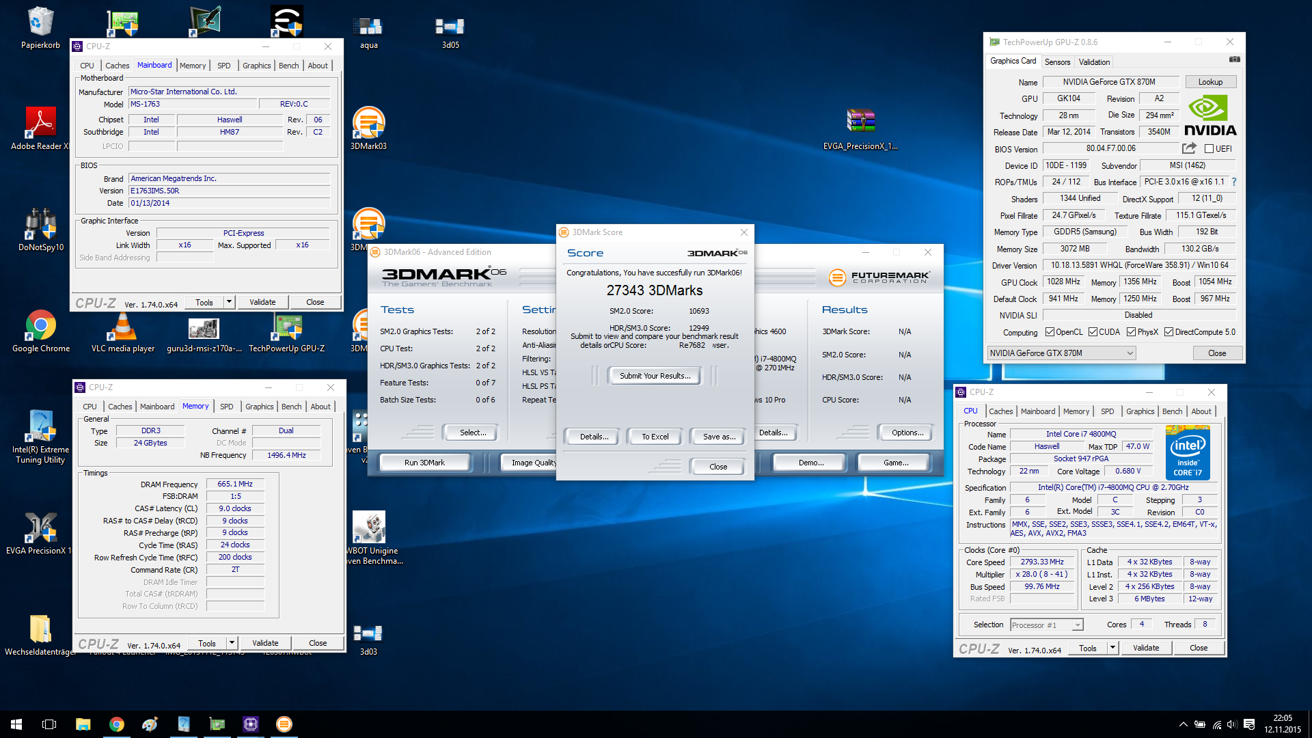
Task: Click the NVIDIA logo in GPU-Z
Action: [1209, 115]
